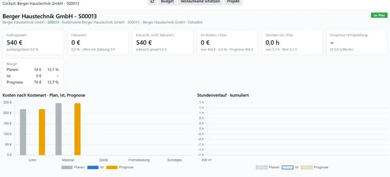Click the Fakturiert card
The width and height of the screenshot is (390, 177).
coord(98,42)
